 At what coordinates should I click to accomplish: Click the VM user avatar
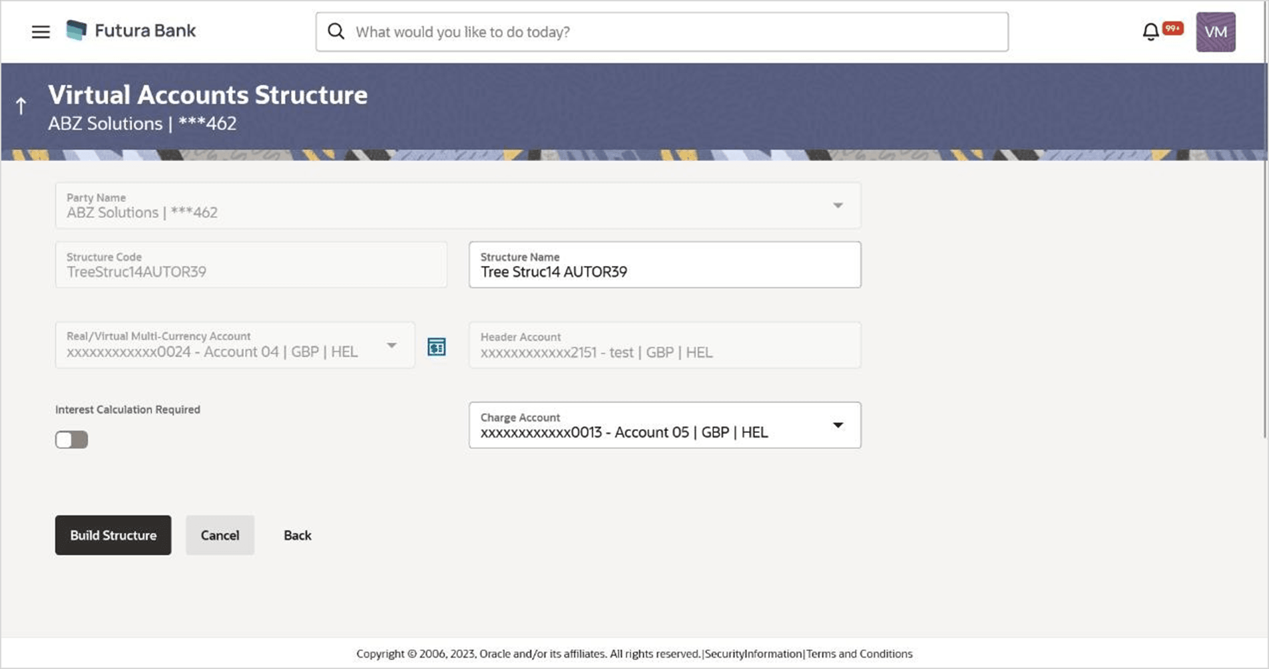(1214, 31)
